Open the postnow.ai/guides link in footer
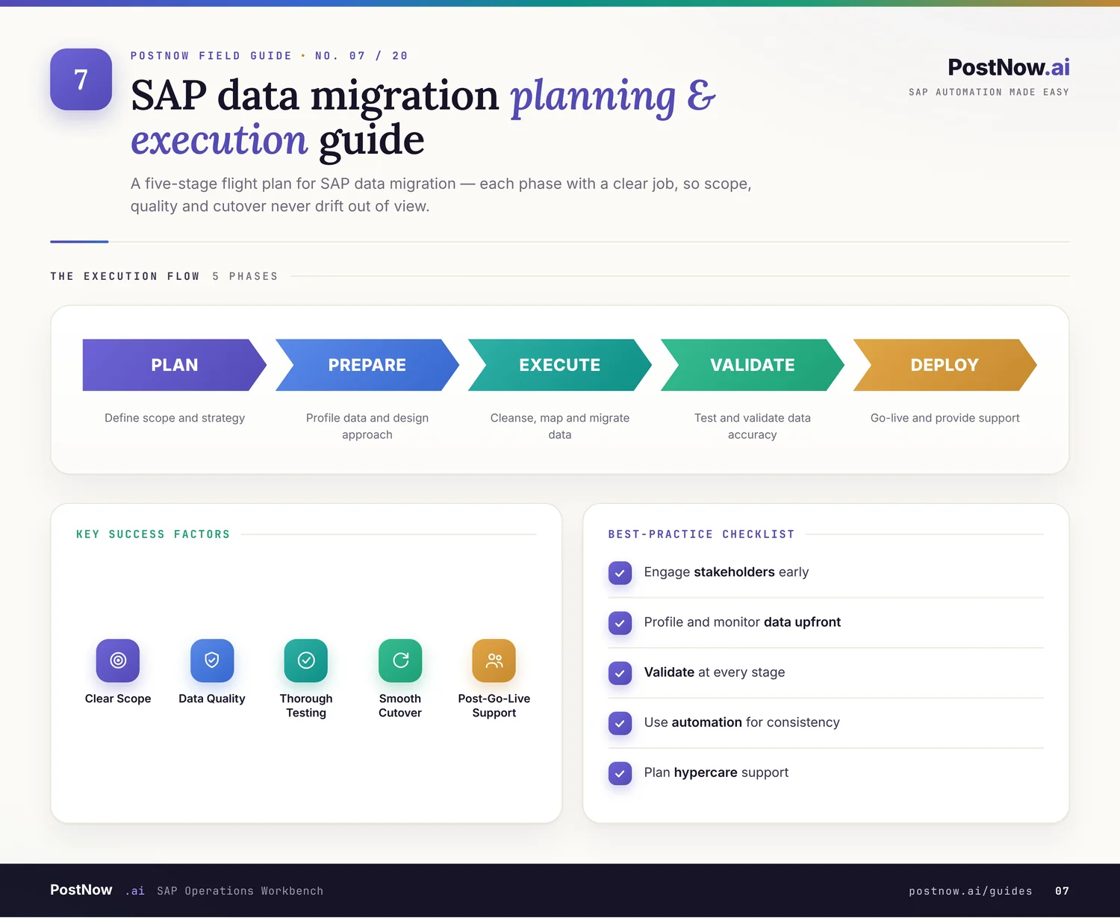The image size is (1120, 918). coord(971,891)
